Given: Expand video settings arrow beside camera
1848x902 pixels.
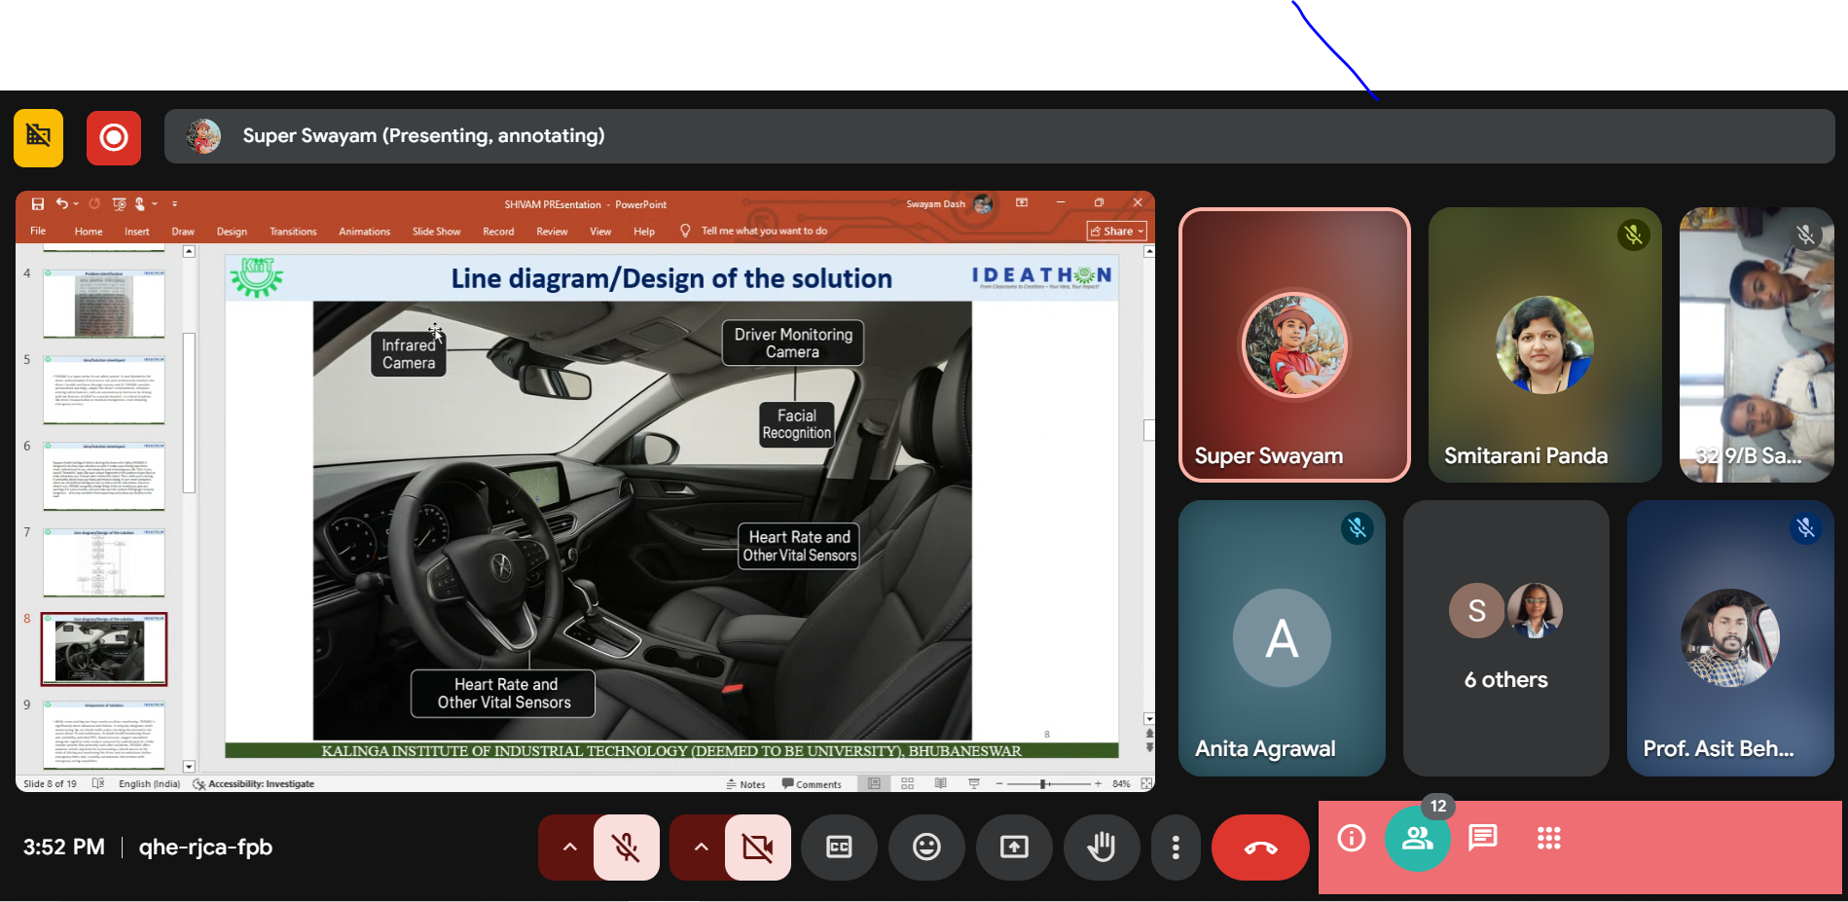Looking at the screenshot, I should click(701, 848).
